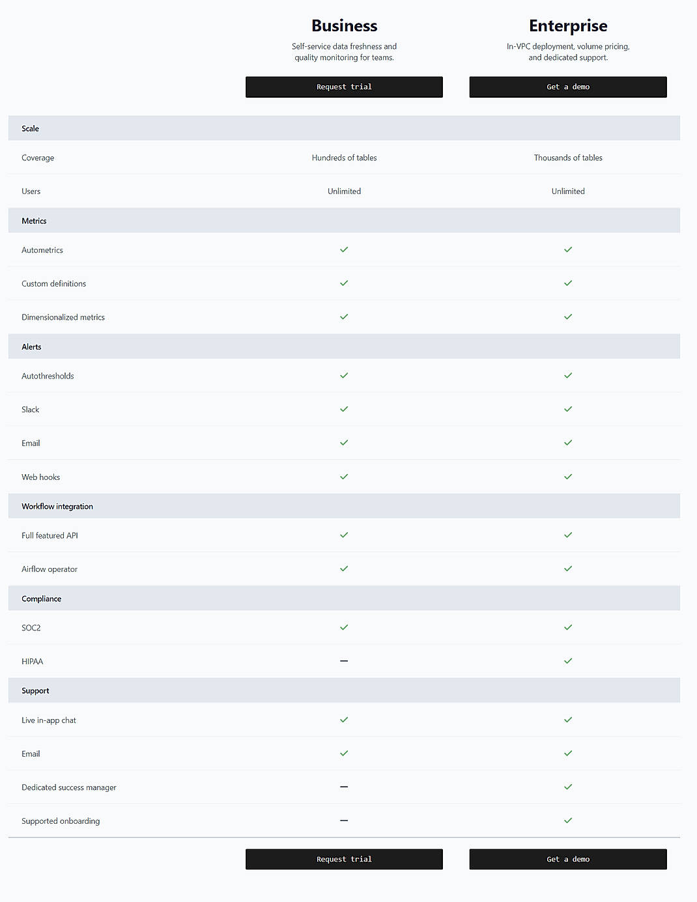Click the HIPAA checkmark under Enterprise
Viewport: 697px width, 902px height.
pos(567,660)
